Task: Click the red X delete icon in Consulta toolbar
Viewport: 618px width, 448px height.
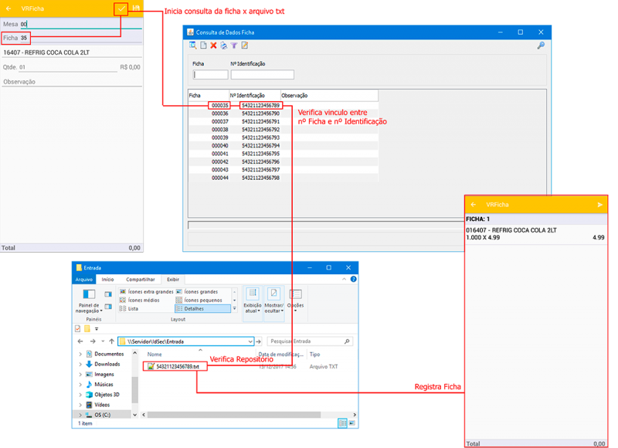Action: click(x=213, y=46)
